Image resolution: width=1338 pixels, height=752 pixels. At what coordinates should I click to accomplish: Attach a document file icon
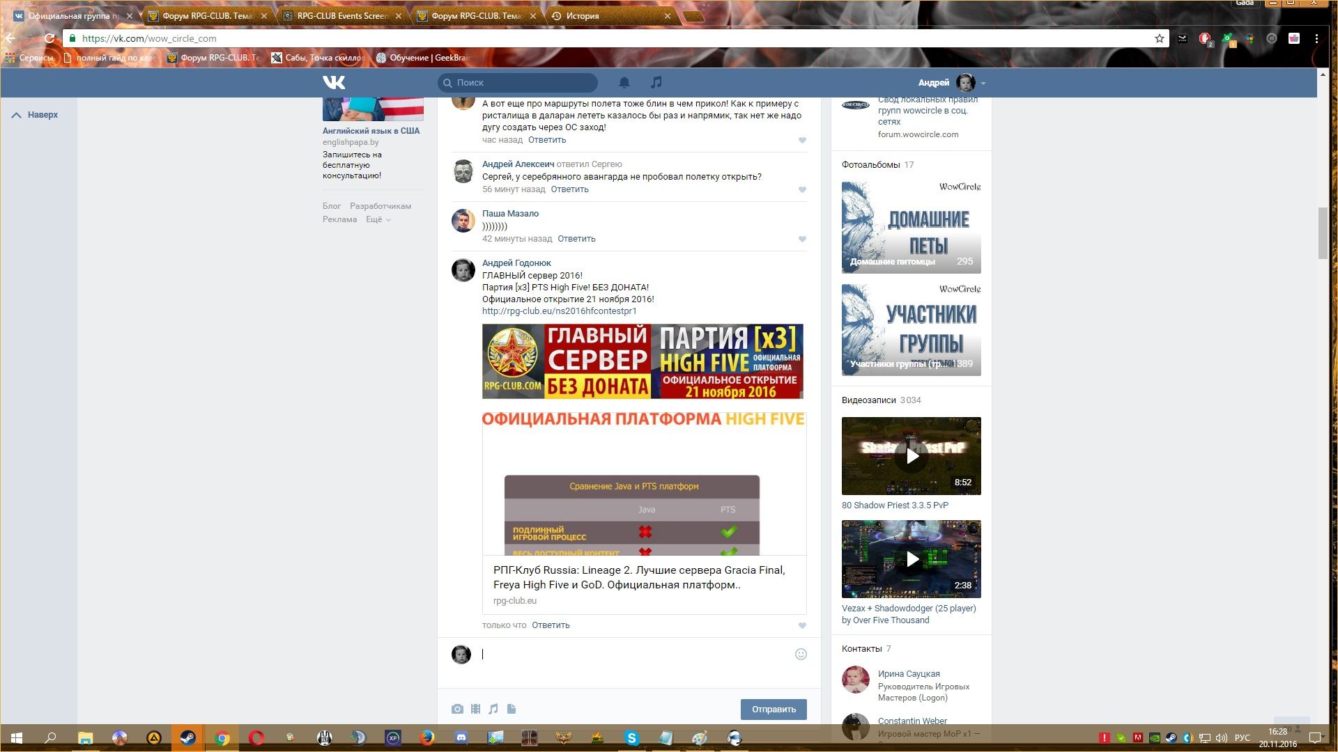[x=512, y=709]
